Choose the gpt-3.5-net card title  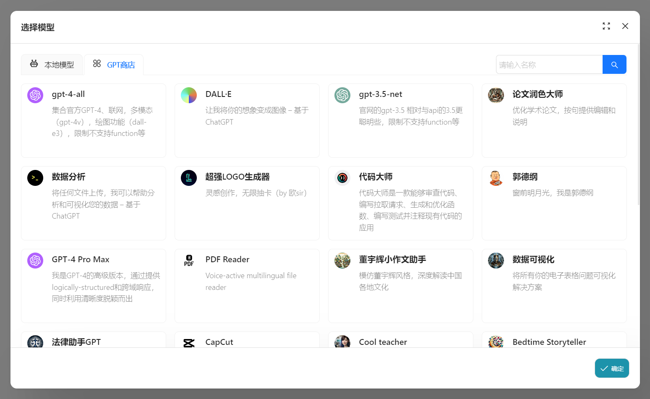(381, 94)
